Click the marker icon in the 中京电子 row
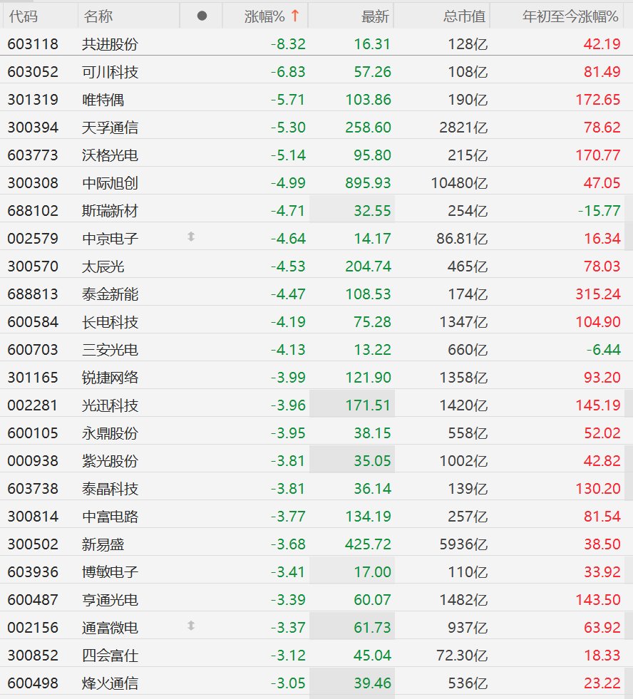The image size is (633, 699). coord(191,237)
